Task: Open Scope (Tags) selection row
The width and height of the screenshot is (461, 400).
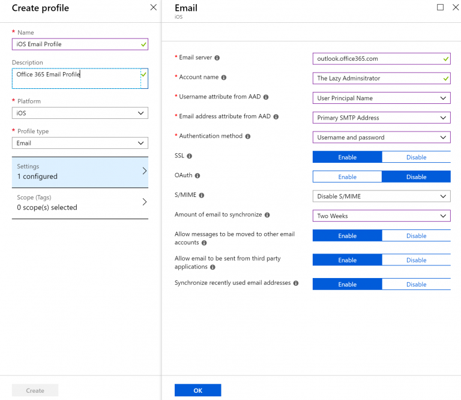Action: pyautogui.click(x=80, y=203)
